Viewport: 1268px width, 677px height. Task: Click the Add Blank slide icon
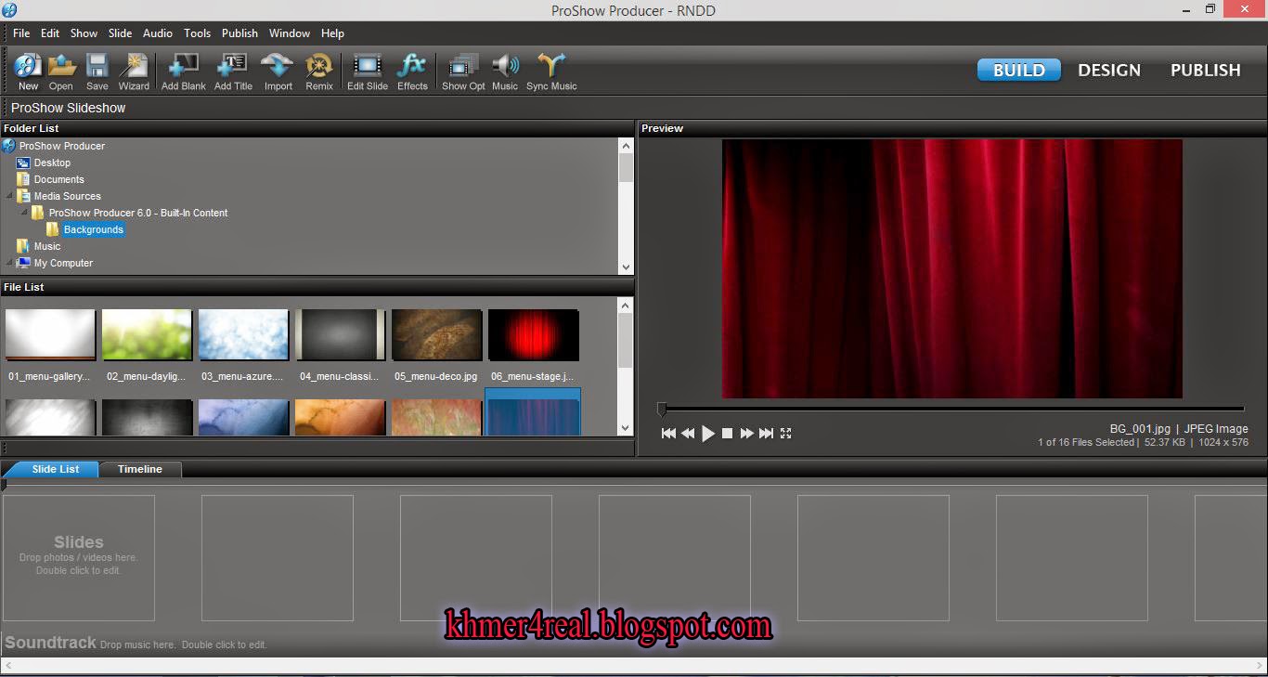click(183, 70)
